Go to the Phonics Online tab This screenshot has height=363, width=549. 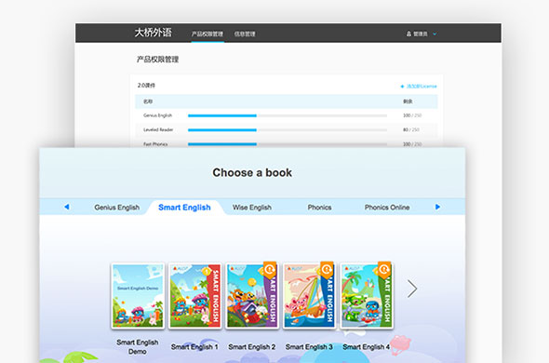click(x=387, y=208)
